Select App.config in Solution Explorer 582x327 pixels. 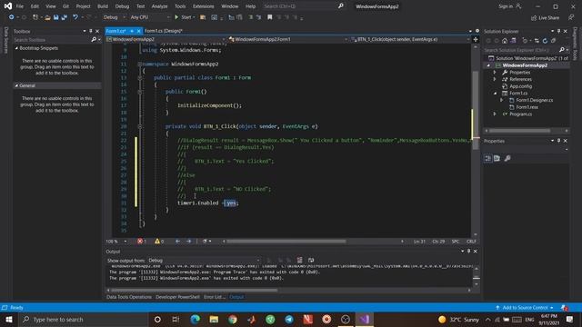coord(520,86)
